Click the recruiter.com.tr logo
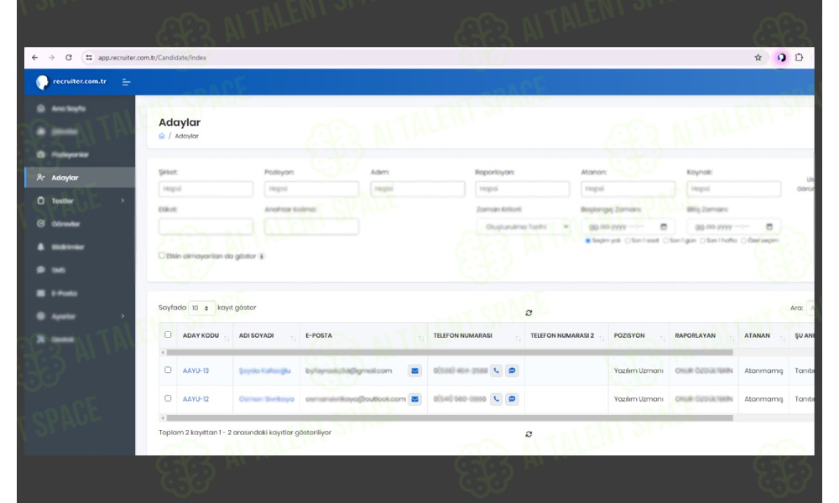Image resolution: width=839 pixels, height=503 pixels. coord(71,82)
